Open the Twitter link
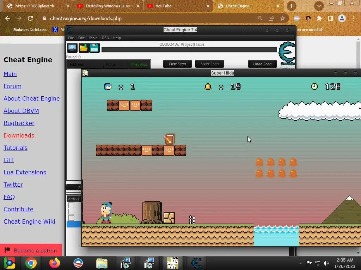Viewport: 361px width, 270px height. 13,185
